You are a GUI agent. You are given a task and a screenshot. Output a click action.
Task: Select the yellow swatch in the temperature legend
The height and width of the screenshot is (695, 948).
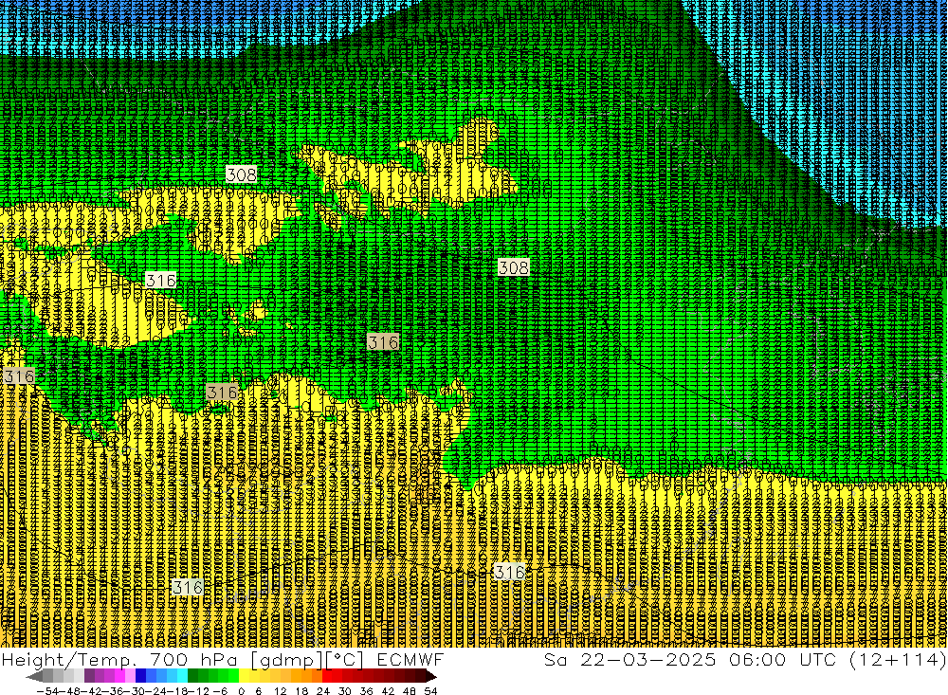point(245,676)
